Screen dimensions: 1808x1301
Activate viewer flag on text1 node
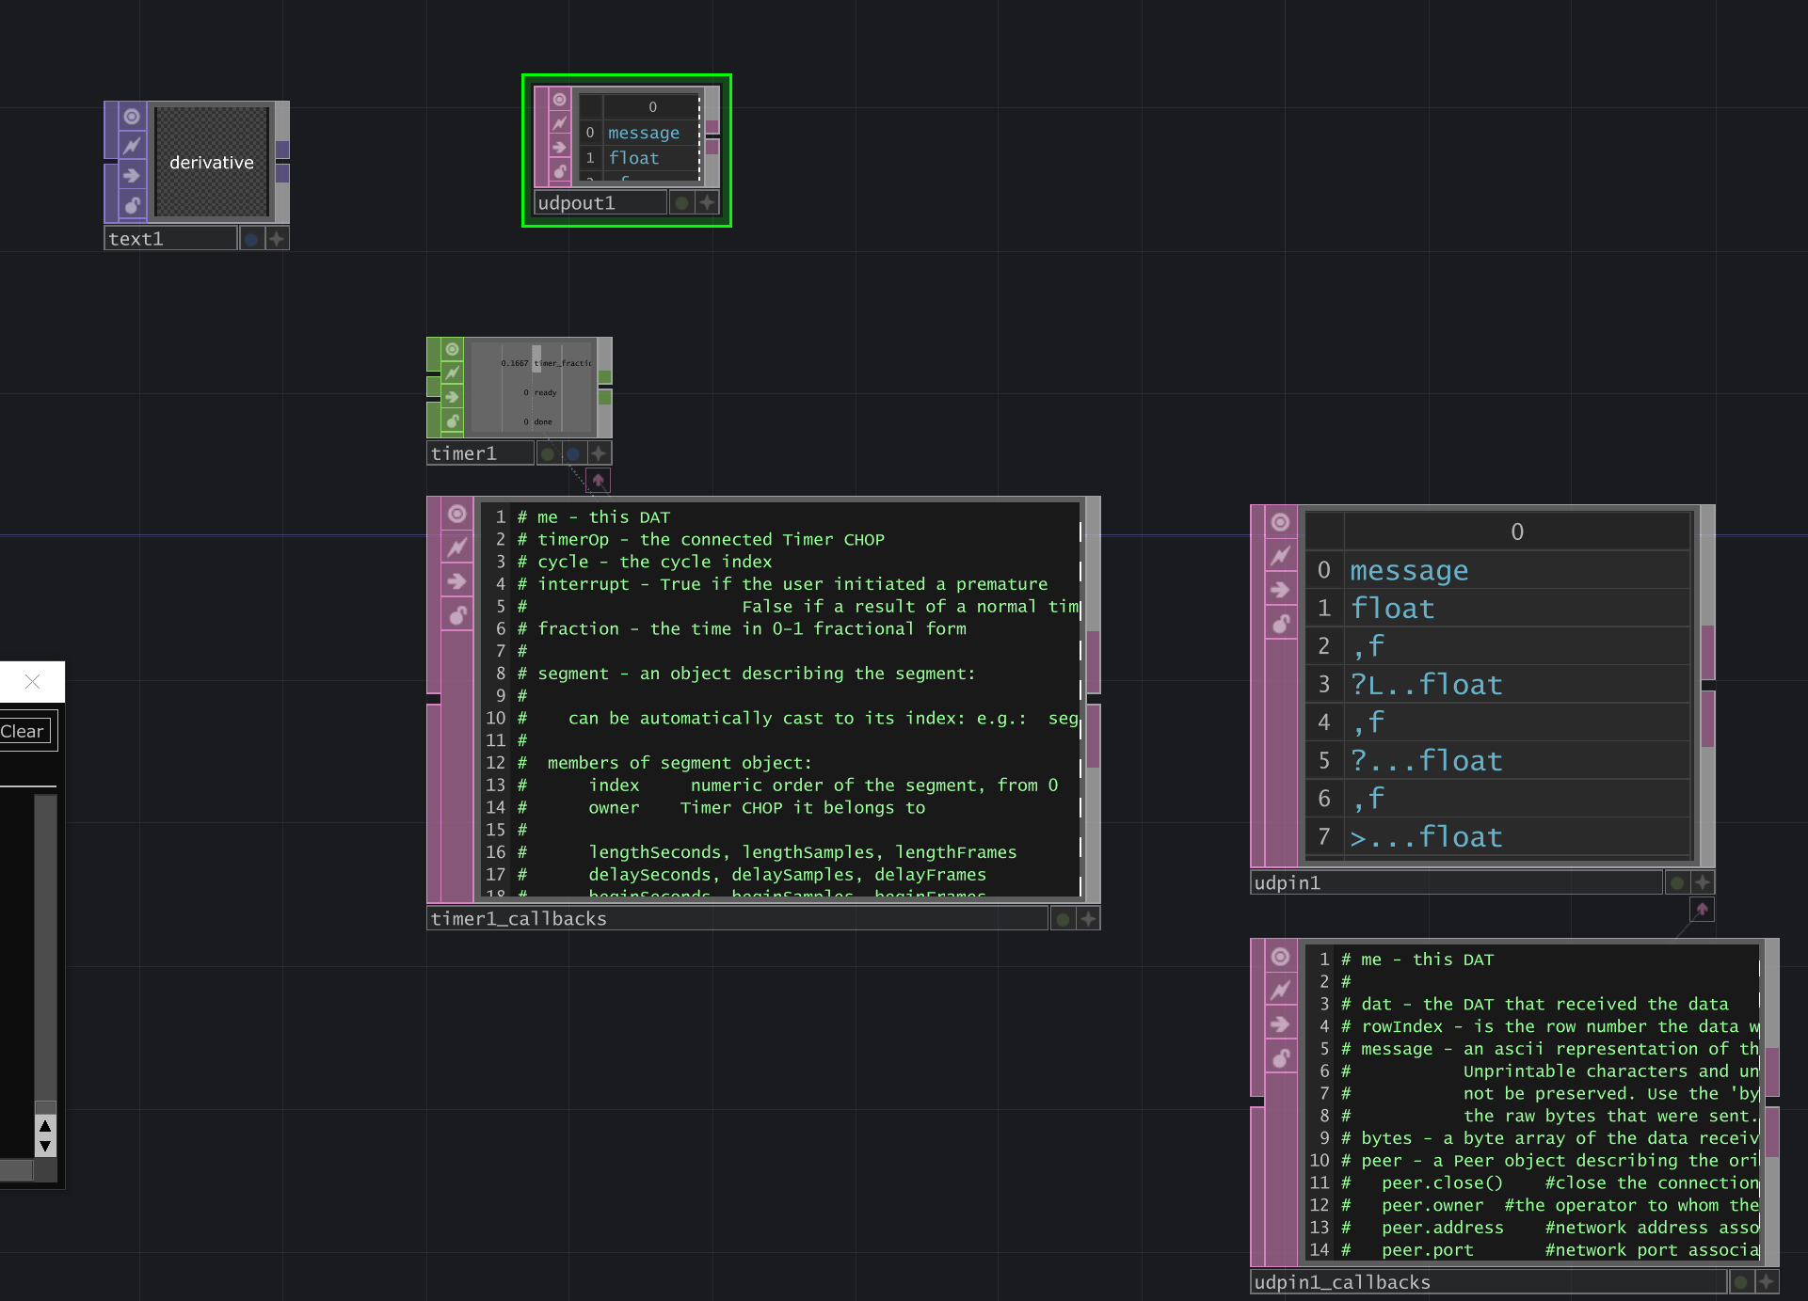pyautogui.click(x=132, y=117)
